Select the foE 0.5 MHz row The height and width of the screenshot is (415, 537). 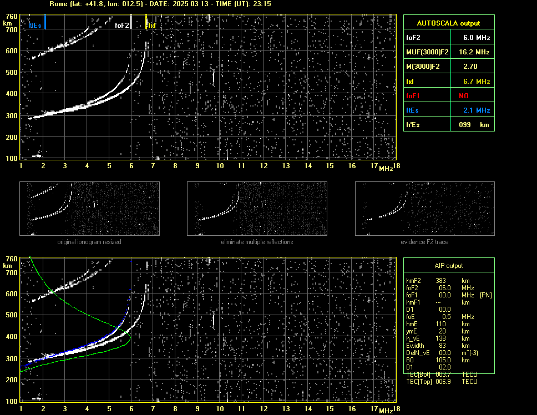(440, 317)
